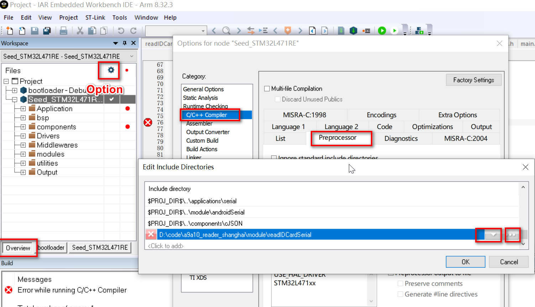Click the orange Toggle Bookmark icon
The image size is (535, 307).
click(x=288, y=31)
